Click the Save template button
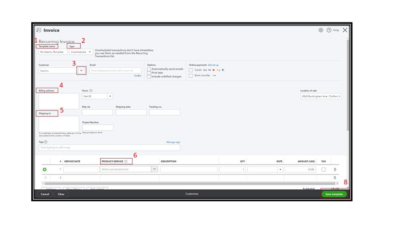The image size is (400, 225). 334,194
